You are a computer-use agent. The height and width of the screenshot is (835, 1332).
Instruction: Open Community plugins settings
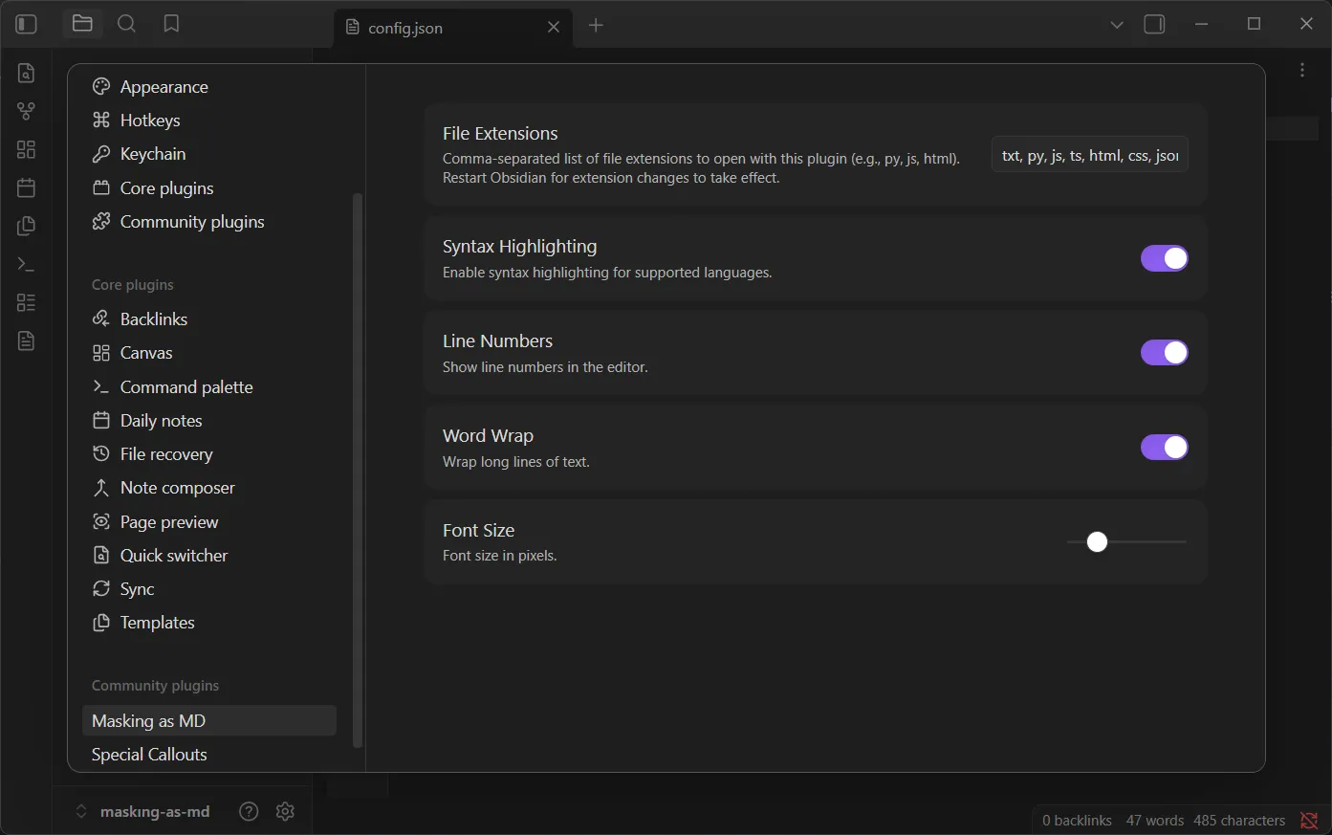(x=208, y=222)
